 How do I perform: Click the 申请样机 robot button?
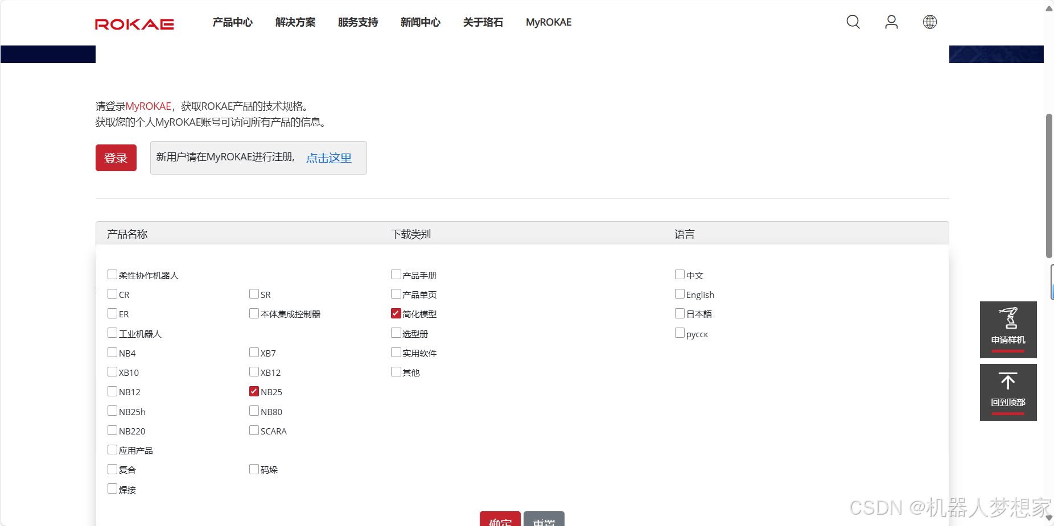pyautogui.click(x=1008, y=330)
